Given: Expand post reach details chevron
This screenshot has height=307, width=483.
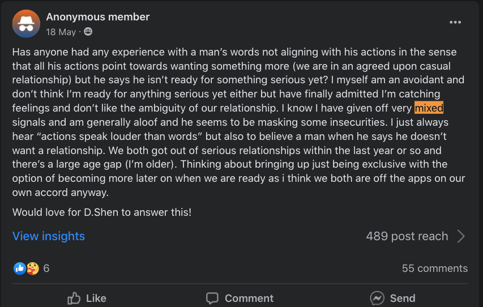Looking at the screenshot, I should click(461, 236).
